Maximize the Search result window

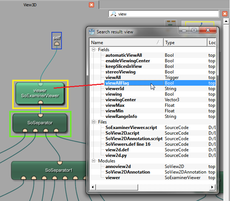[194, 31]
